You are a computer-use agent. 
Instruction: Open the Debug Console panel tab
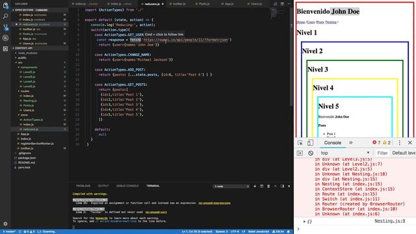click(x=127, y=186)
